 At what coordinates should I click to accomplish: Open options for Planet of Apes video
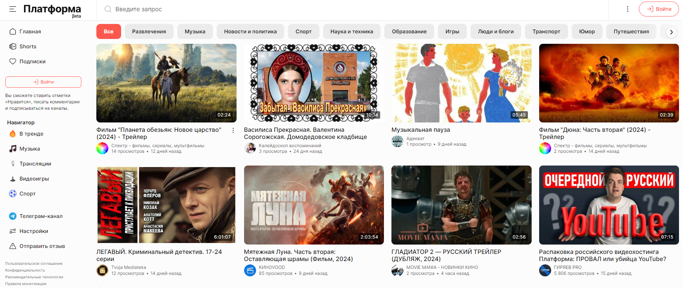pyautogui.click(x=233, y=130)
